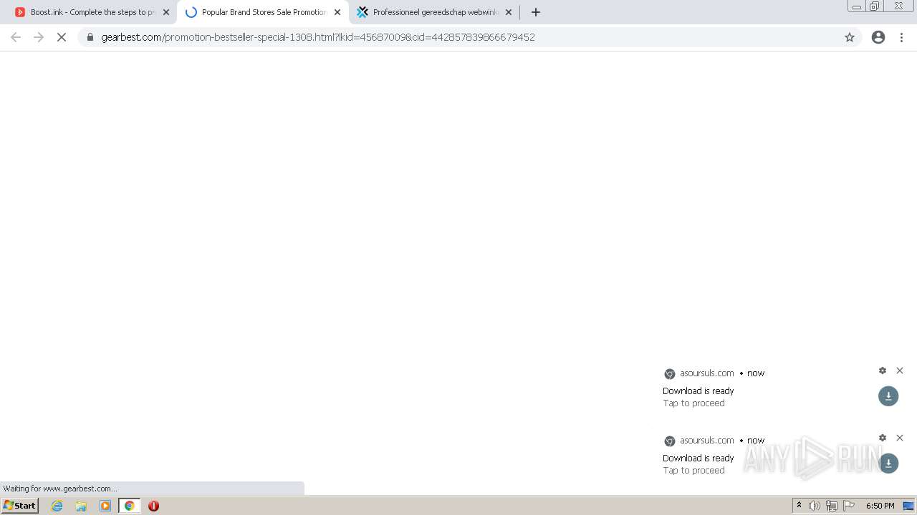Open Windows Media Player from taskbar
This screenshot has width=917, height=515.
105,506
